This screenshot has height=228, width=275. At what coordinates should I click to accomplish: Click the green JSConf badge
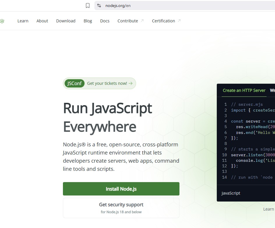[75, 83]
